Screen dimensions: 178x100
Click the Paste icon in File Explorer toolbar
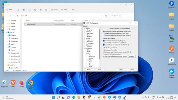tap(29, 10)
